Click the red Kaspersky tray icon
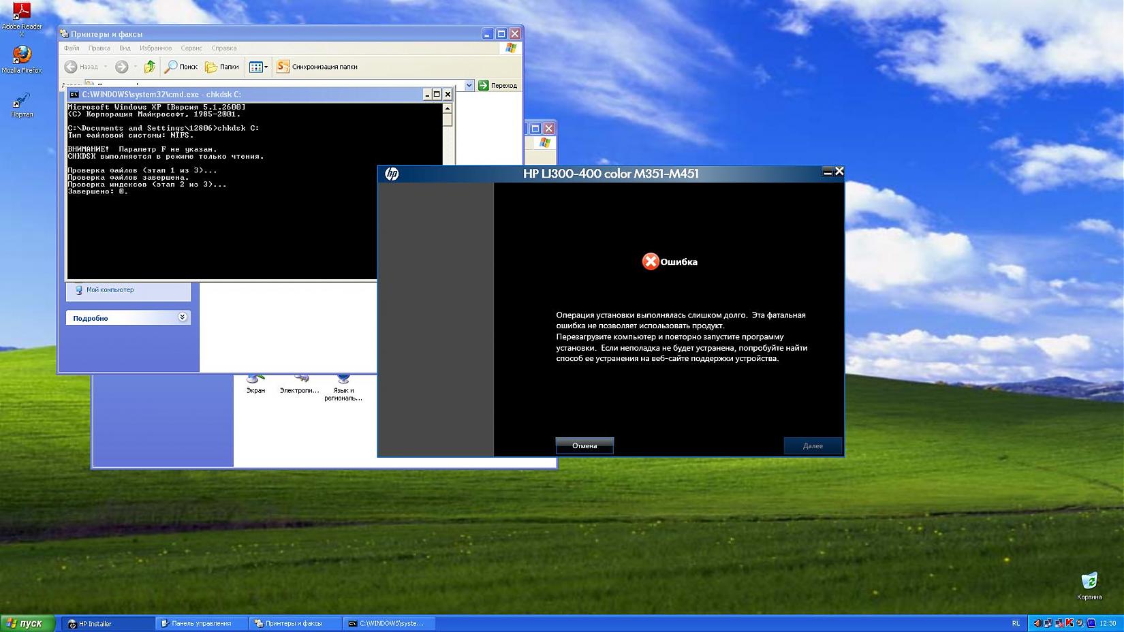This screenshot has height=632, width=1124. pos(1070,623)
